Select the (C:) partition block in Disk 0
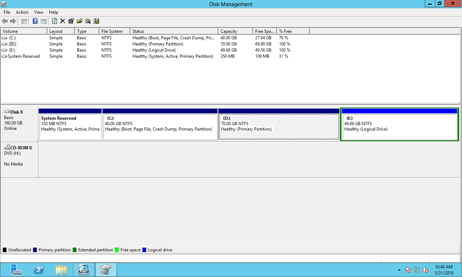The width and height of the screenshot is (462, 277). [160, 126]
